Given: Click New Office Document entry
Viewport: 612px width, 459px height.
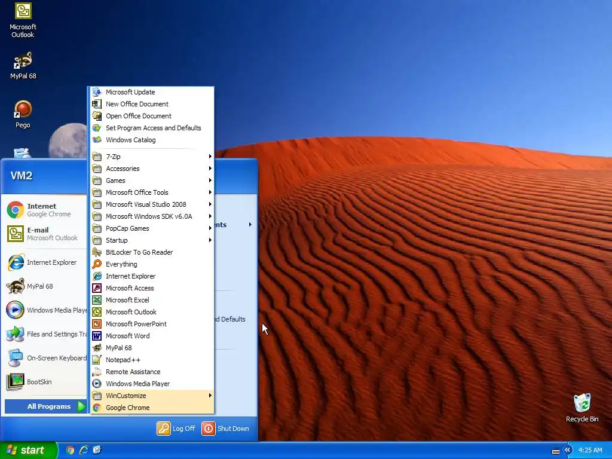Looking at the screenshot, I should tap(152, 104).
